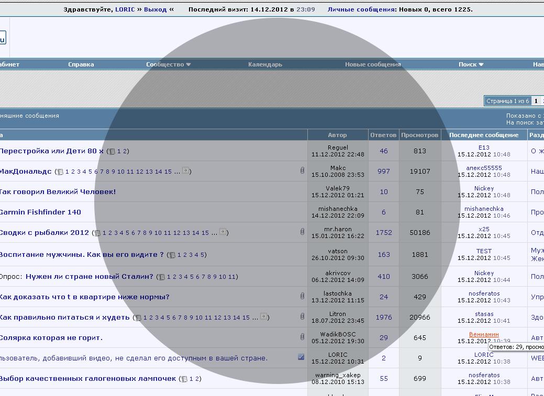Open Календарь from the navigation bar
The image size is (544, 396).
pyautogui.click(x=265, y=64)
